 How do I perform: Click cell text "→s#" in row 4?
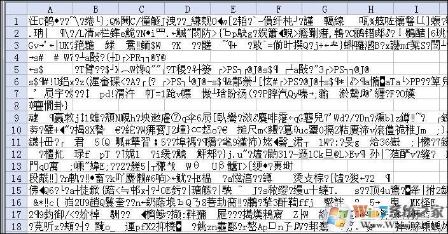(36, 58)
